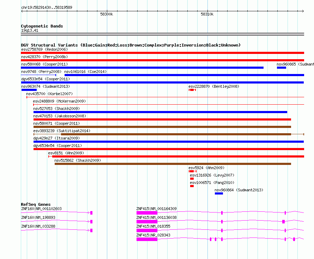This screenshot has height=259, width=314.
Task: Click the red bar of esv2758769
Action: (162, 53)
